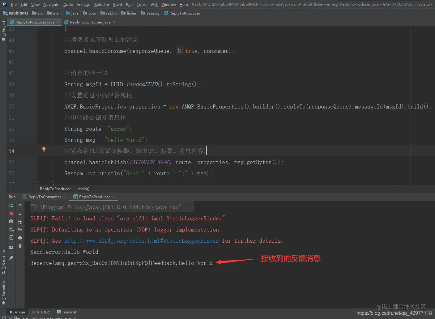Image resolution: width=435 pixels, height=319 pixels.
Task: Open the Build menu
Action: (x=117, y=4)
